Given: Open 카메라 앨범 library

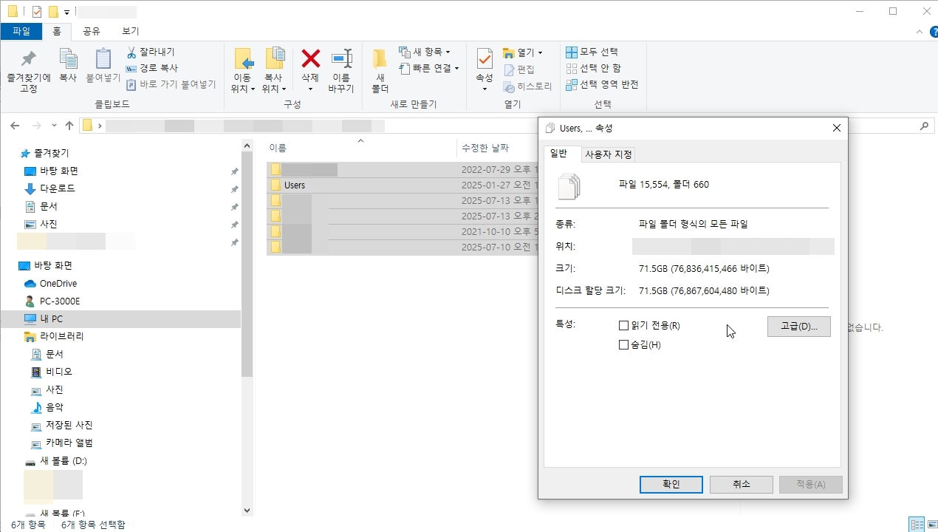Looking at the screenshot, I should [69, 443].
